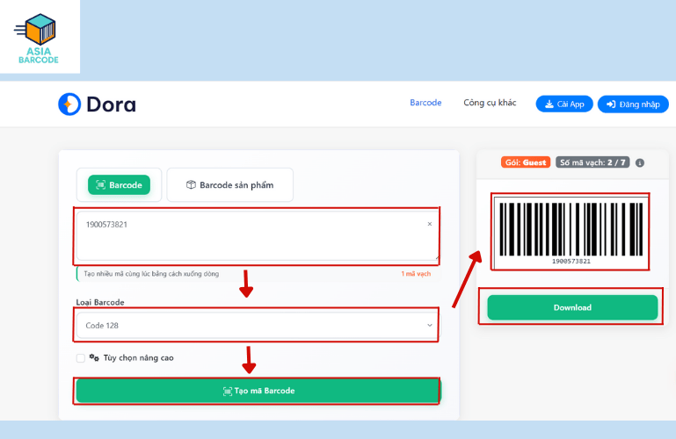Image resolution: width=676 pixels, height=439 pixels.
Task: Click the generated barcode image preview
Action: pos(571,232)
